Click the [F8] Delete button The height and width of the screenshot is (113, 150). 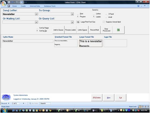click(97, 97)
